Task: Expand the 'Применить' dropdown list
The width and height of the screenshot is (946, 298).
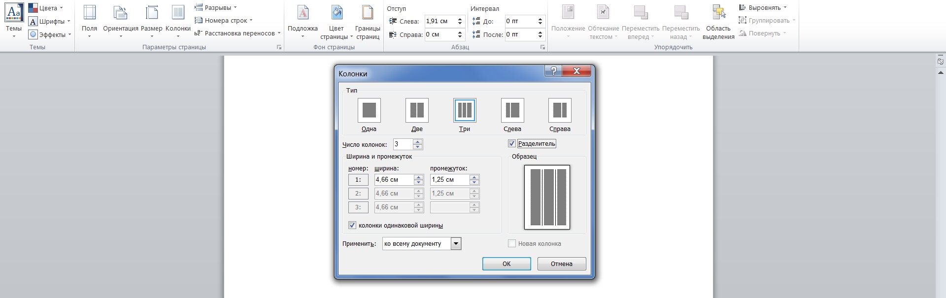Action: click(x=456, y=244)
